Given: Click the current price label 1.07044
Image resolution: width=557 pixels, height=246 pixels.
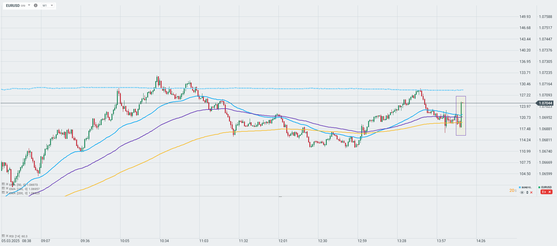Looking at the screenshot, I should (x=545, y=103).
